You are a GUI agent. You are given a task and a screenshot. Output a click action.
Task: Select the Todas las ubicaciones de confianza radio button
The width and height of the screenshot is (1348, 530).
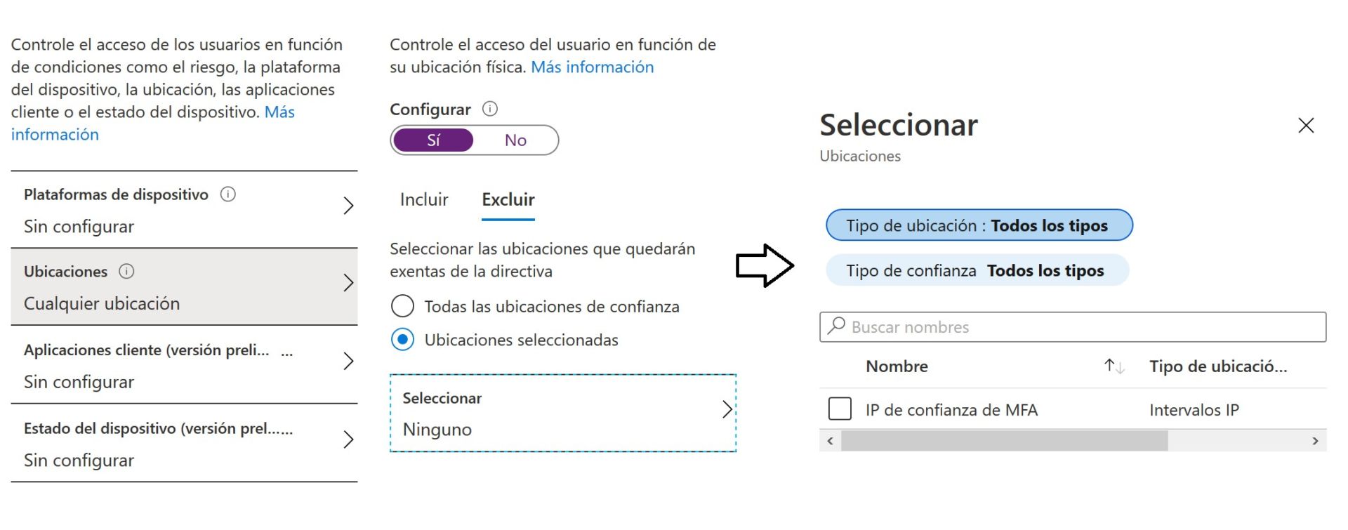[x=402, y=306]
